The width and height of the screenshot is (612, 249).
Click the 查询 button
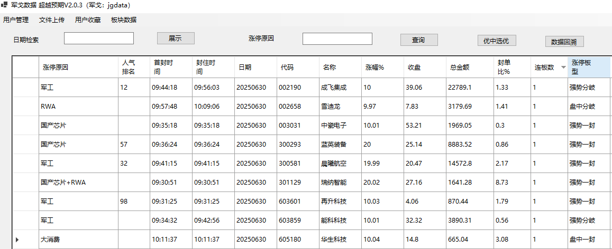(419, 40)
